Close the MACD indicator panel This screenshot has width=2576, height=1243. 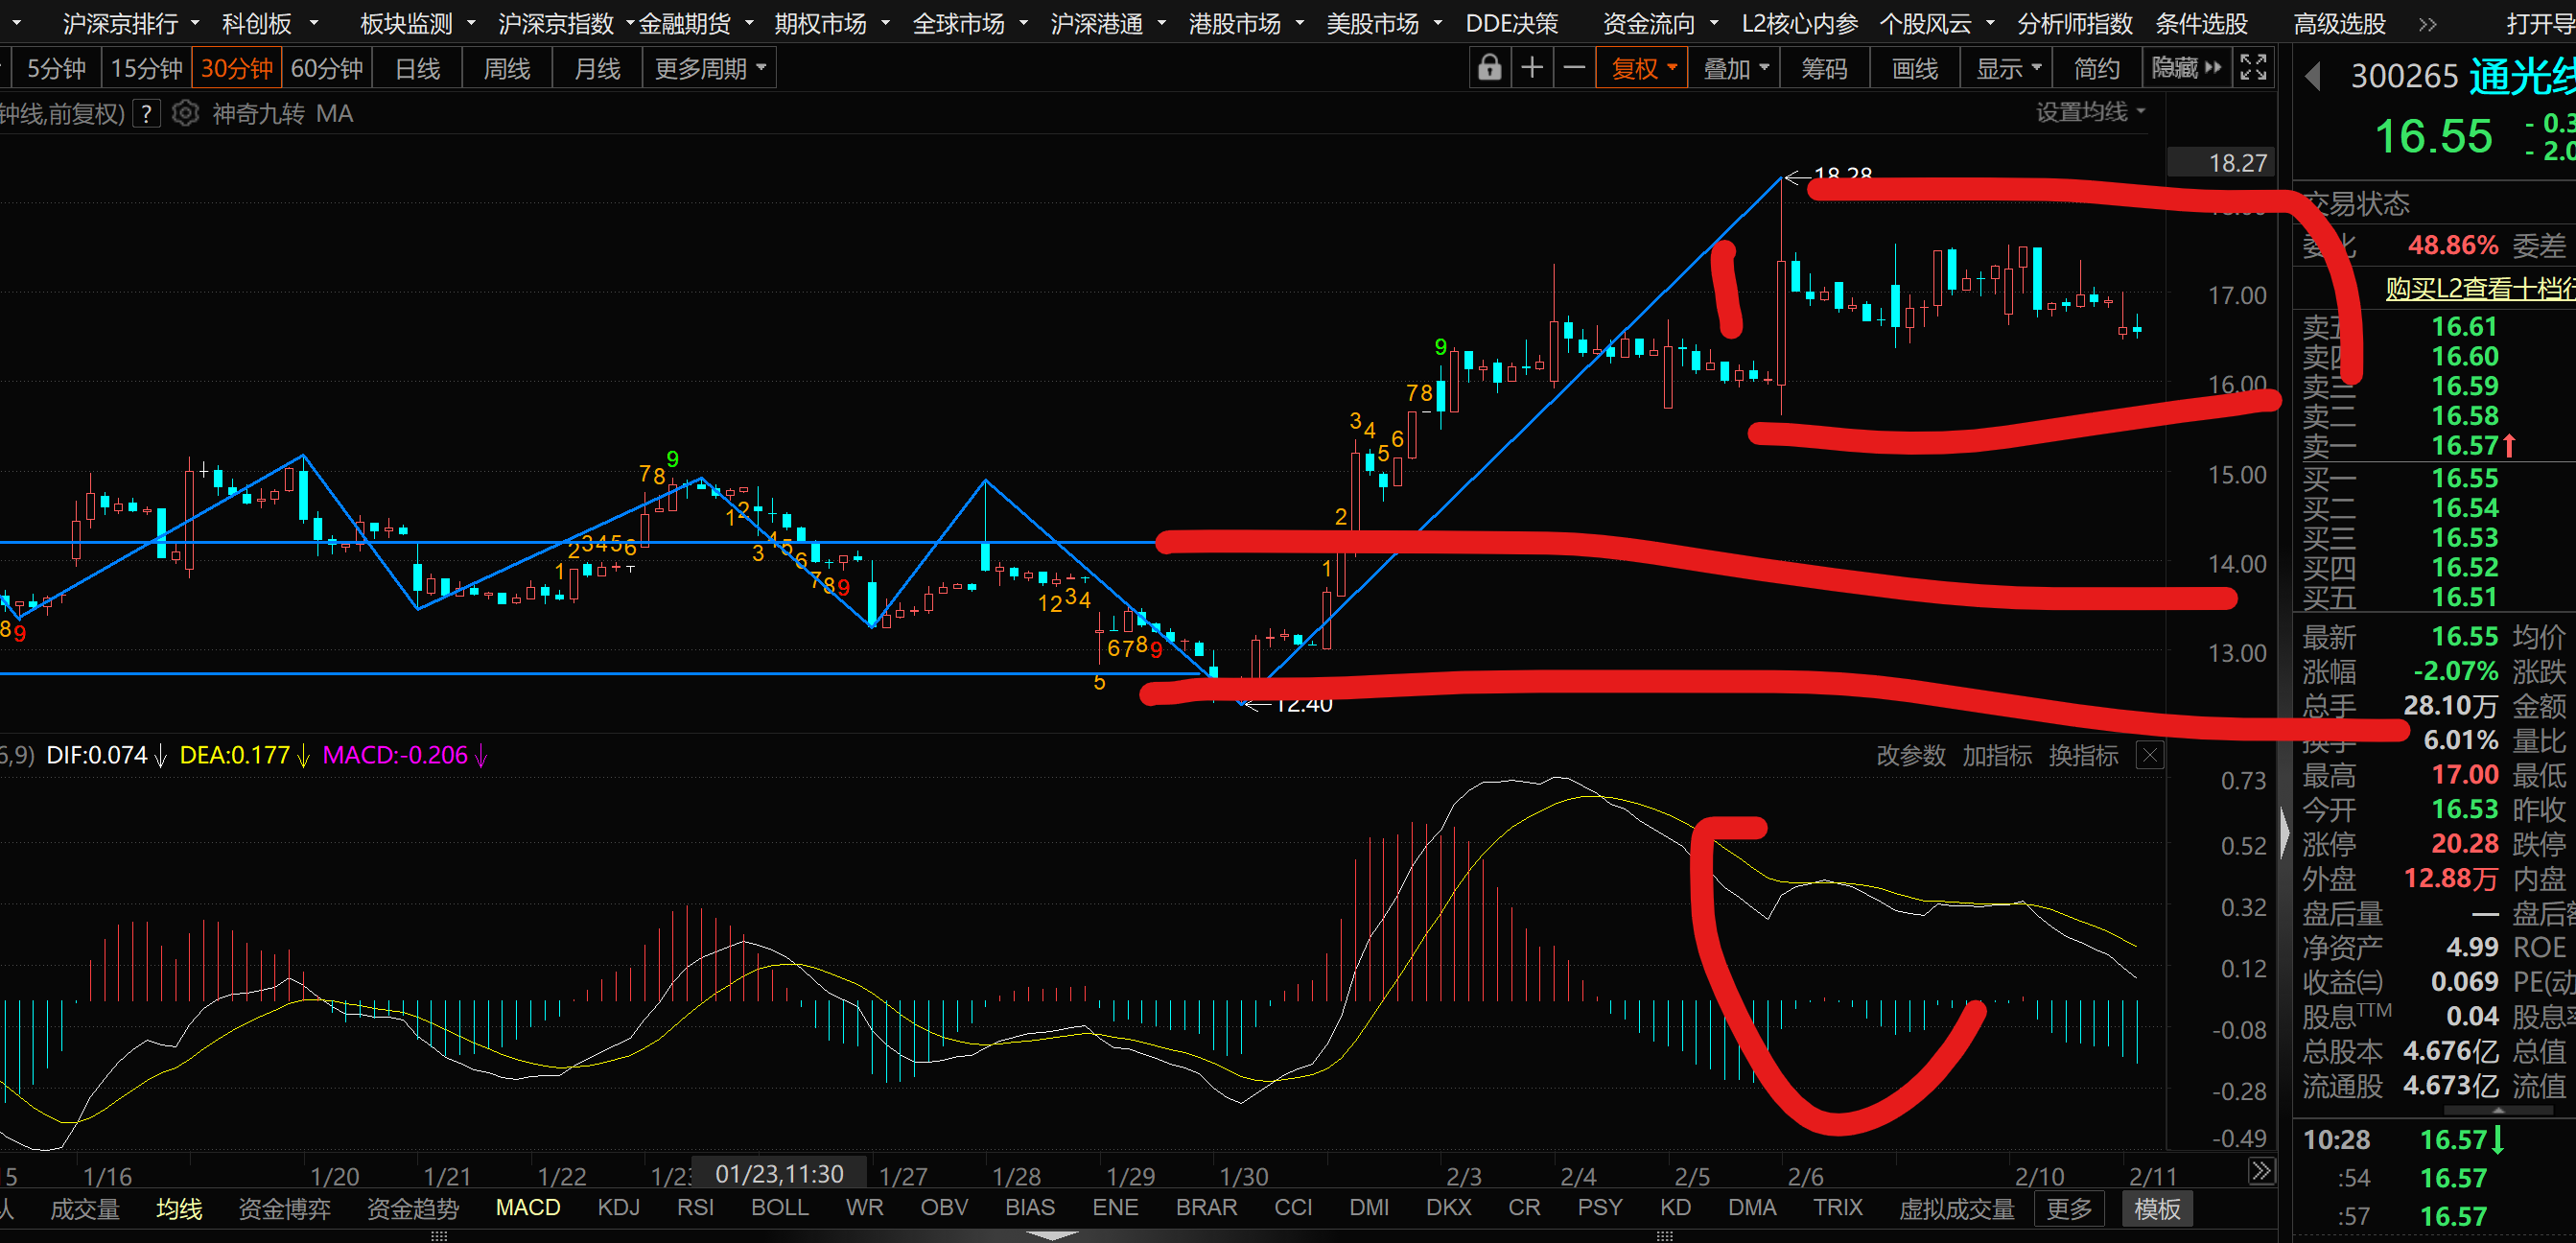pyautogui.click(x=2149, y=755)
